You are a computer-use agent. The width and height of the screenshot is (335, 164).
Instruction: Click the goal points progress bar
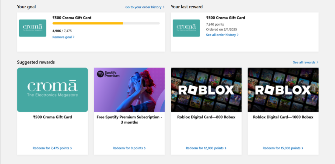[x=106, y=23]
